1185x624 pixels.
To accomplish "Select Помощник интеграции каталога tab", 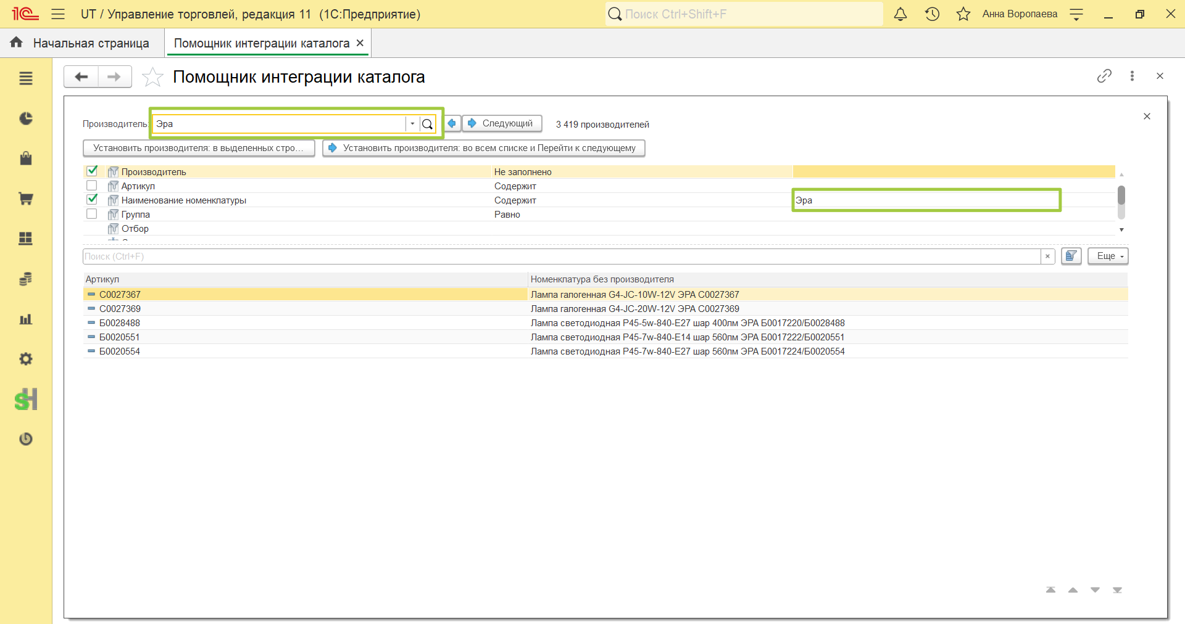I will tap(262, 43).
